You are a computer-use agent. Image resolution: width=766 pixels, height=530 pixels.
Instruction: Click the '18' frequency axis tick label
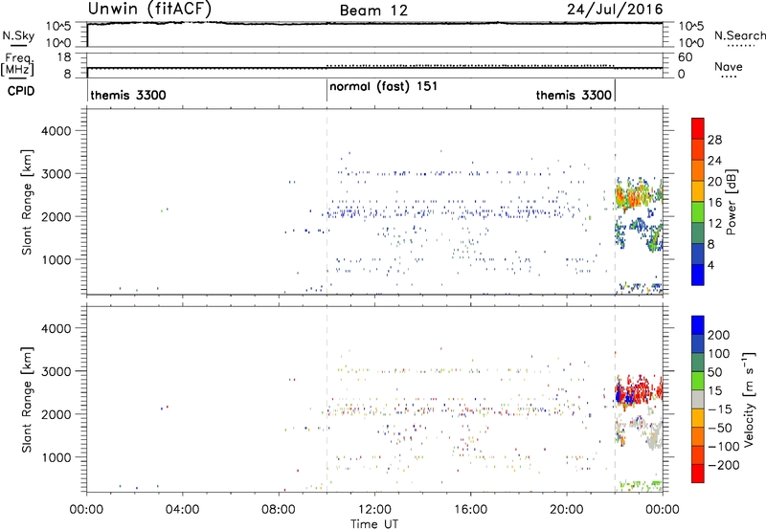[x=64, y=57]
